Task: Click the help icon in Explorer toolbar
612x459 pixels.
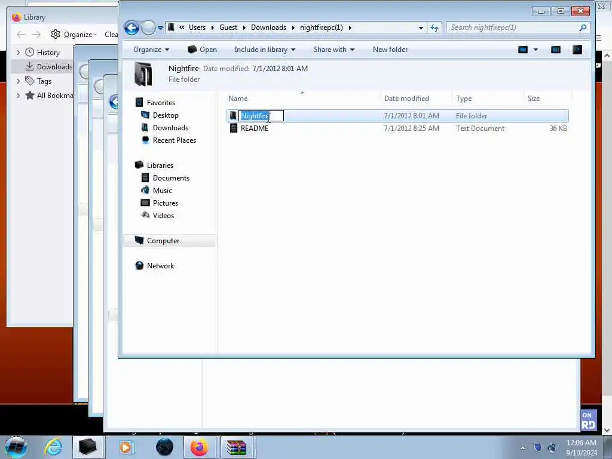Action: [577, 50]
